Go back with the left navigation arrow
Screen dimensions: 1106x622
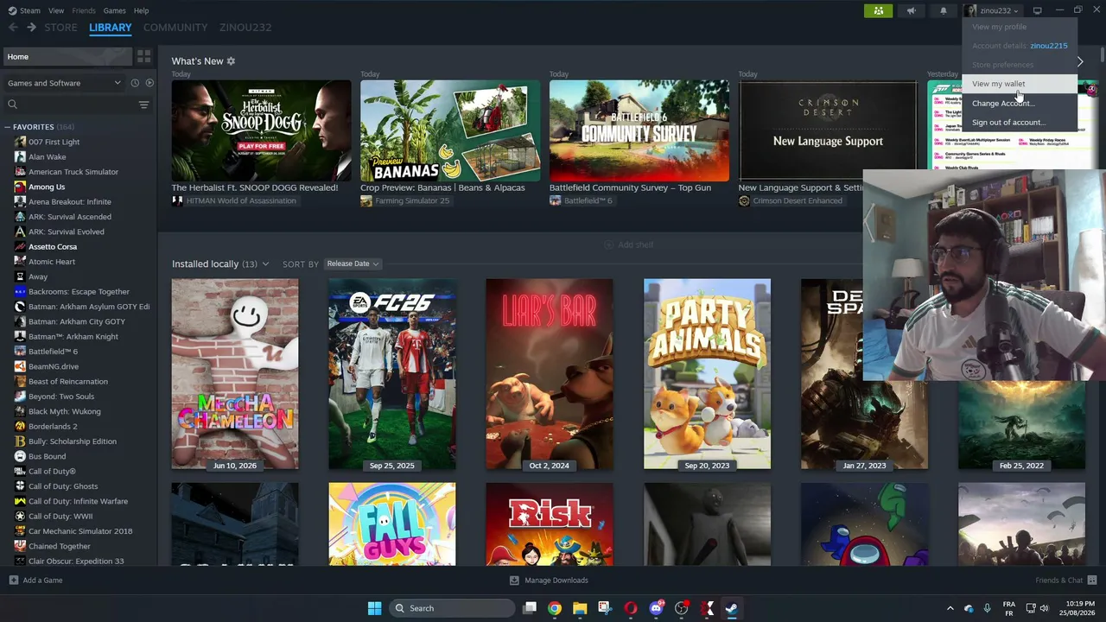[x=13, y=28]
